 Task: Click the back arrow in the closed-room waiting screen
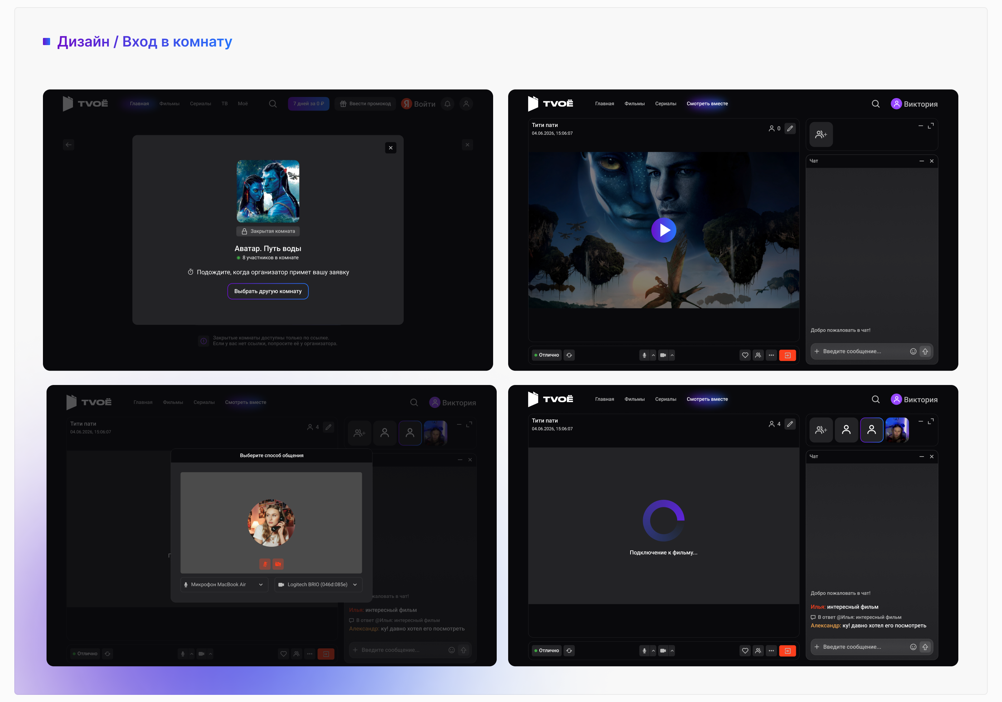(x=68, y=145)
